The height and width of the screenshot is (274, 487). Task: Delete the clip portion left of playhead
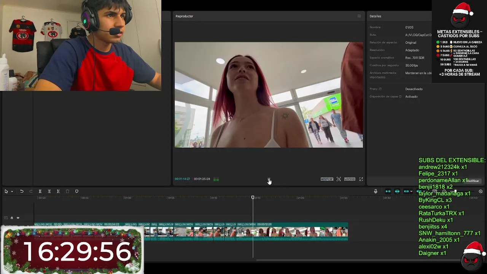point(49,191)
